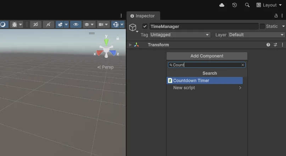Click the blue Z axis cone

click(113, 53)
